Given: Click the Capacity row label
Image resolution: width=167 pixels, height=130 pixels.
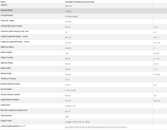Looking at the screenshot, I should click(x=4, y=5).
